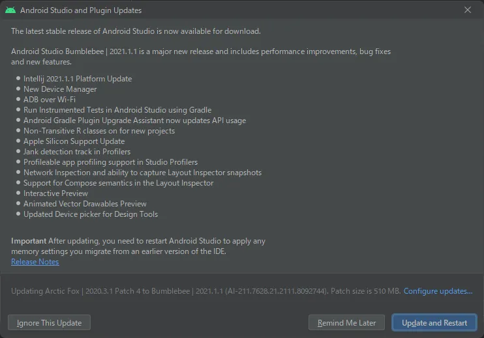Viewport: 484px width, 338px height.
Task: Click the 'Patch size is 510 MB' text
Action: click(365, 291)
